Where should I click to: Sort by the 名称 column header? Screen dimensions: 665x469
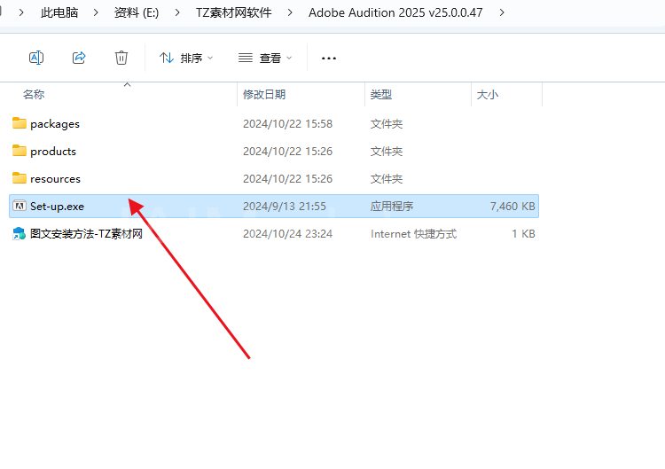34,94
